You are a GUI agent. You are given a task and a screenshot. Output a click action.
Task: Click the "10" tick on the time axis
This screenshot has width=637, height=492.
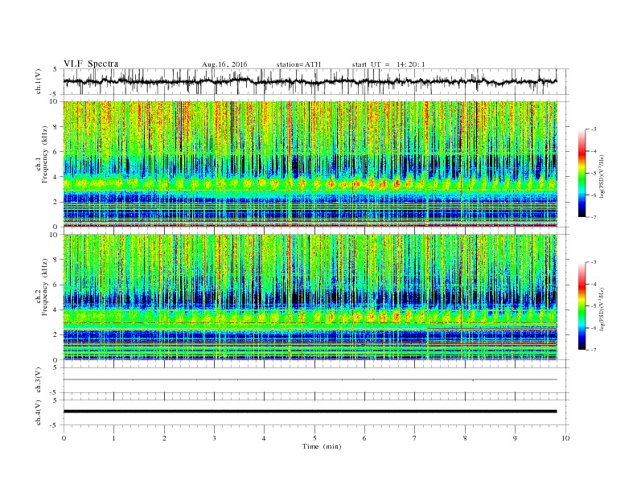pyautogui.click(x=565, y=438)
